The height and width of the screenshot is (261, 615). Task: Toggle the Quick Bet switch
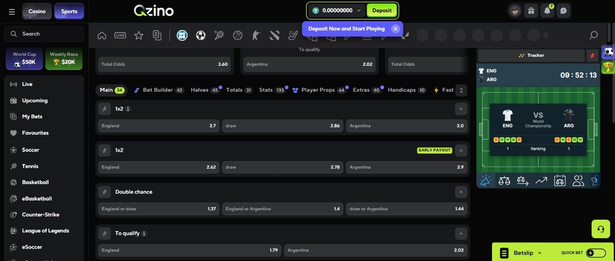(x=596, y=253)
